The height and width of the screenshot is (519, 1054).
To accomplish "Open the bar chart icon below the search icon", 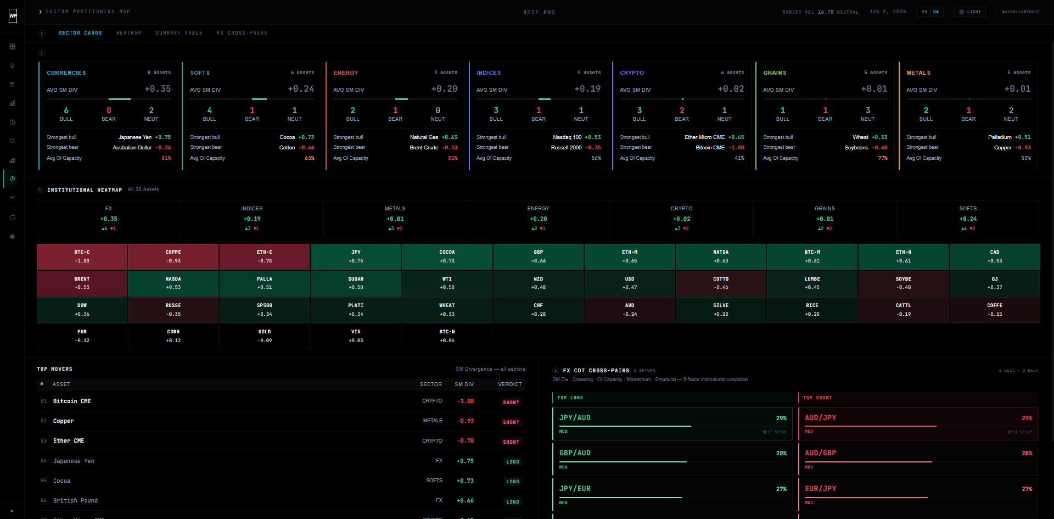I will click(x=12, y=160).
